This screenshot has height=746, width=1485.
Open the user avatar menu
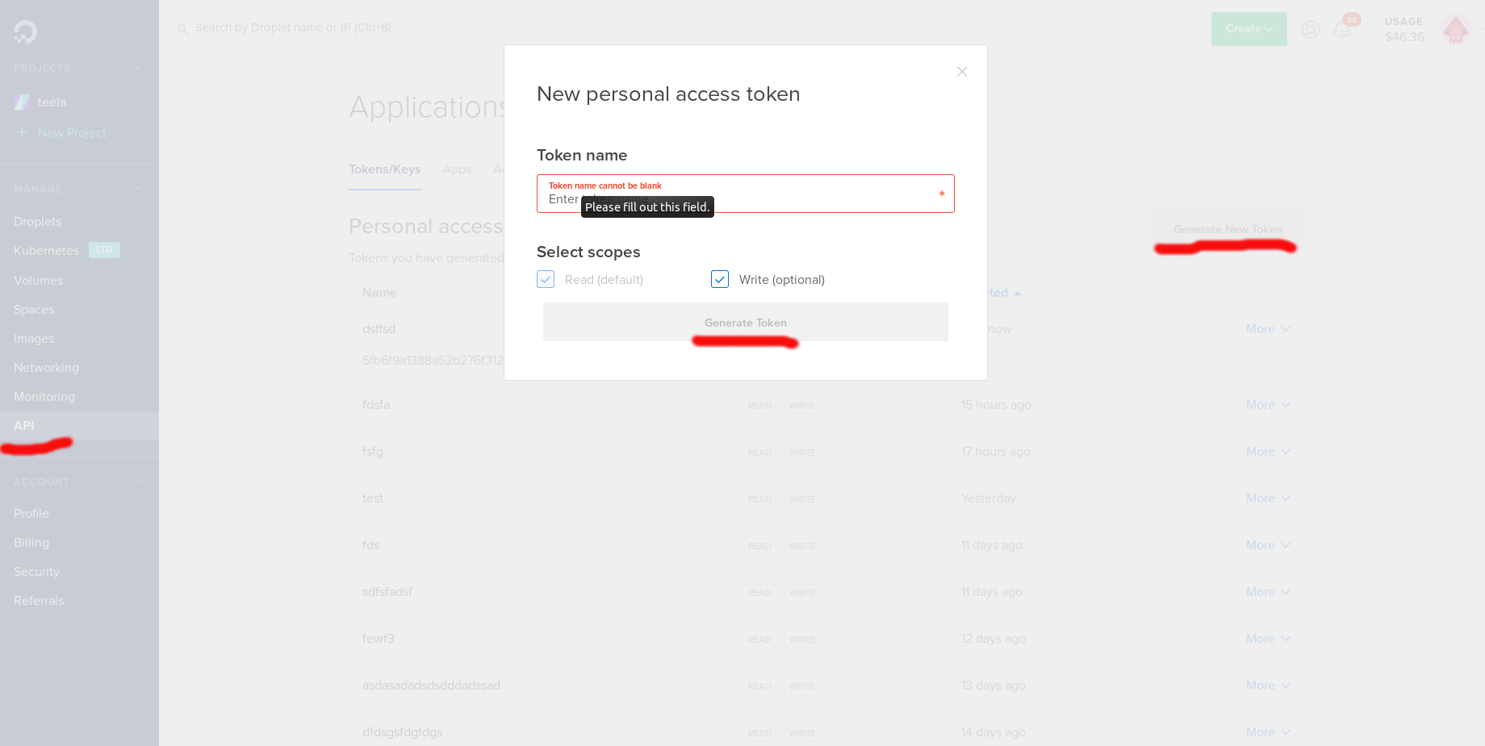(1455, 30)
